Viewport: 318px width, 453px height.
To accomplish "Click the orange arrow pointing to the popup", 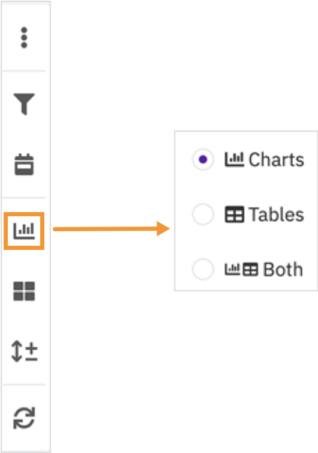I will 112,229.
